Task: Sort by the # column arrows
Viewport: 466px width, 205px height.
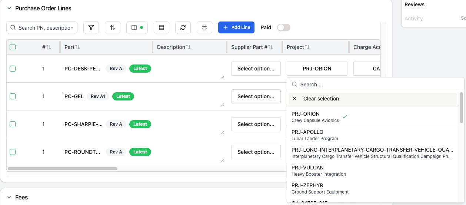Action: (49, 47)
